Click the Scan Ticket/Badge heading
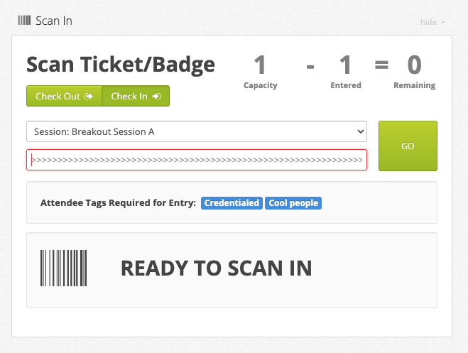468x353 pixels. (121, 65)
